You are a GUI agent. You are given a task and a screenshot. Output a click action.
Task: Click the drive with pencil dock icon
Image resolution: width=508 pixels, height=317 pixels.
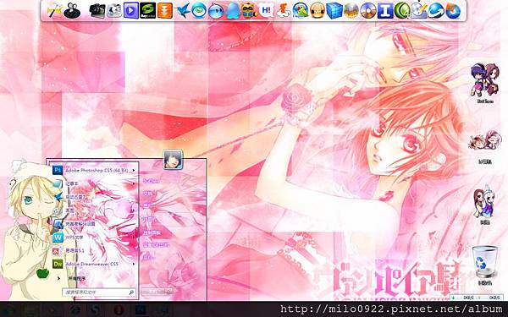coord(418,11)
